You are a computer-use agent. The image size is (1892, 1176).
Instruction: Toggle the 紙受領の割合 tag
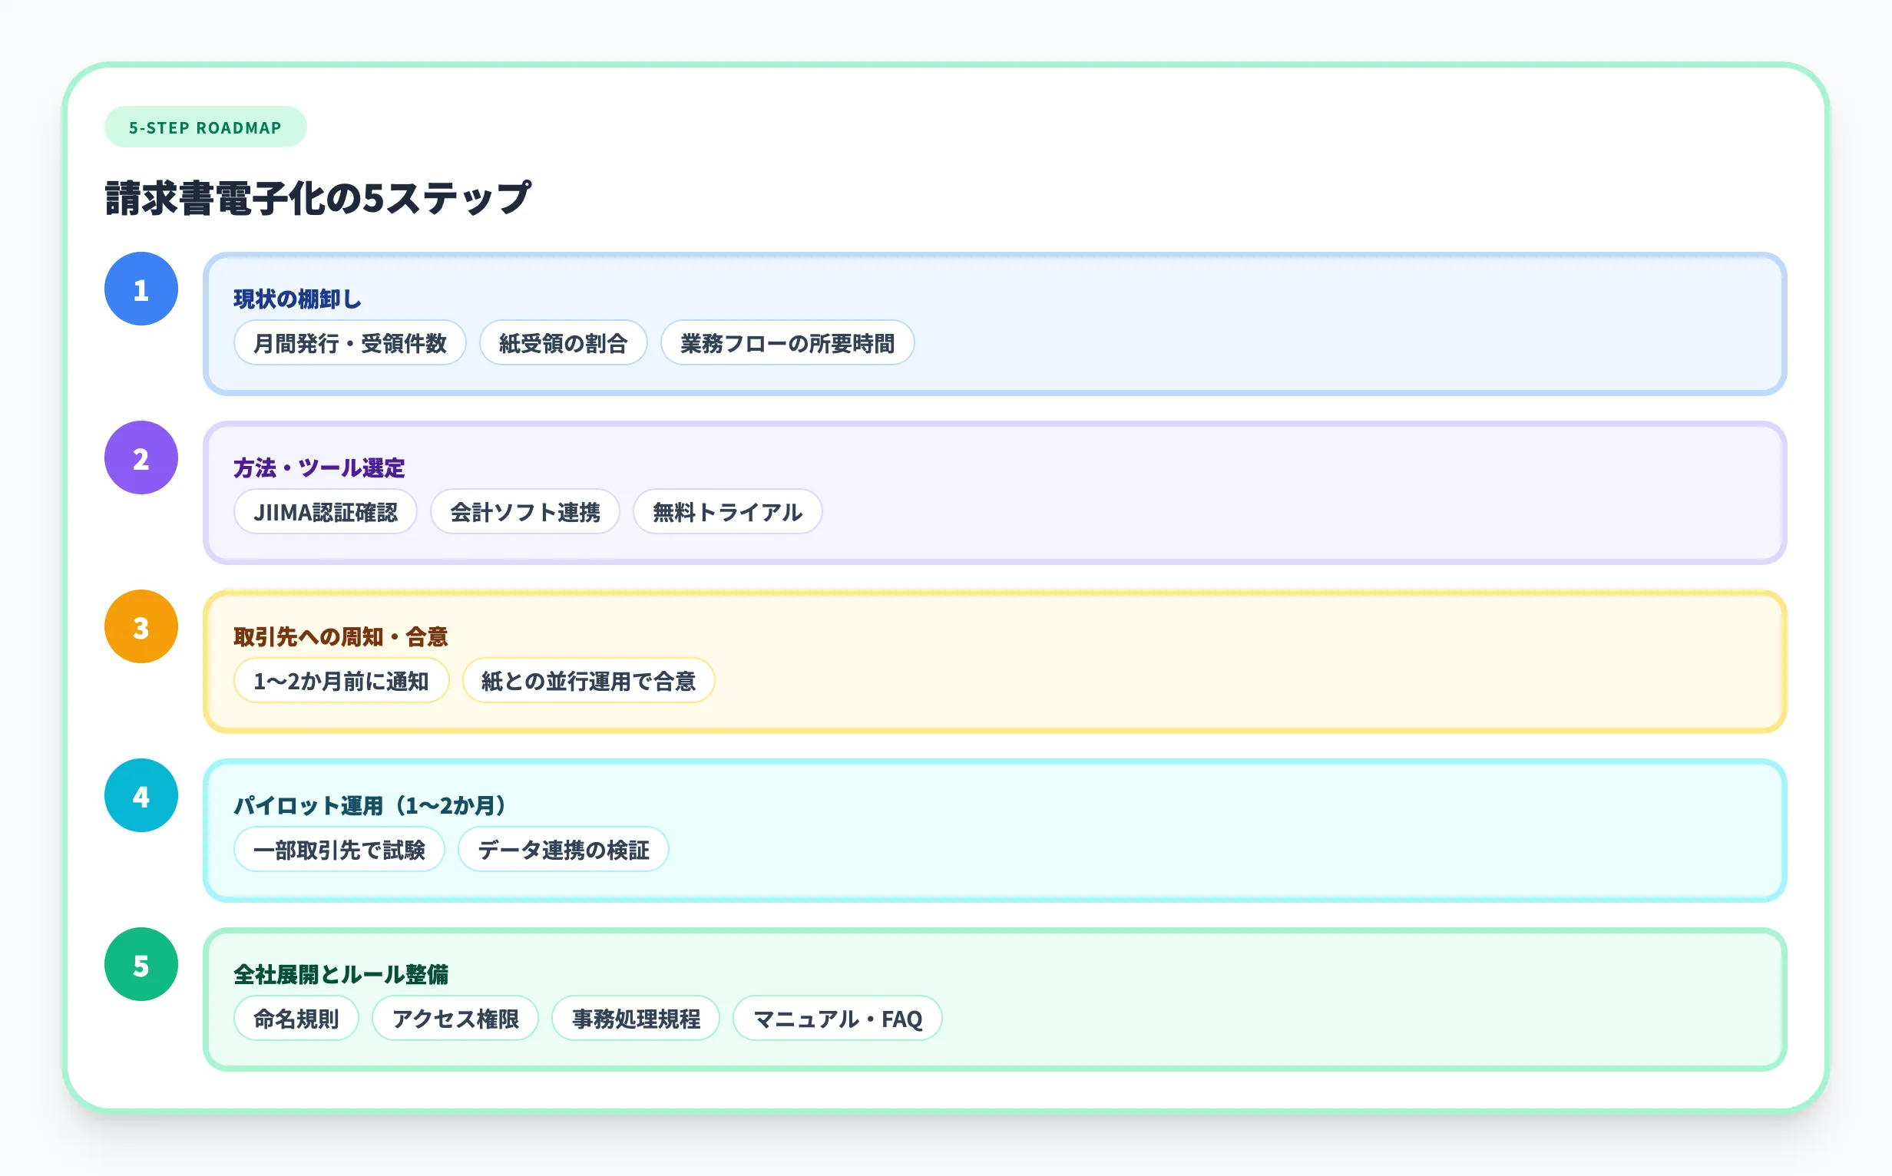pos(564,342)
